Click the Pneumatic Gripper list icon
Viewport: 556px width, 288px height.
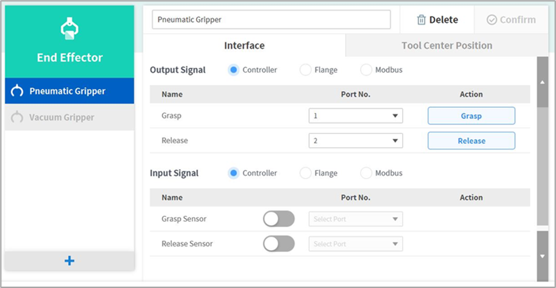tap(17, 91)
